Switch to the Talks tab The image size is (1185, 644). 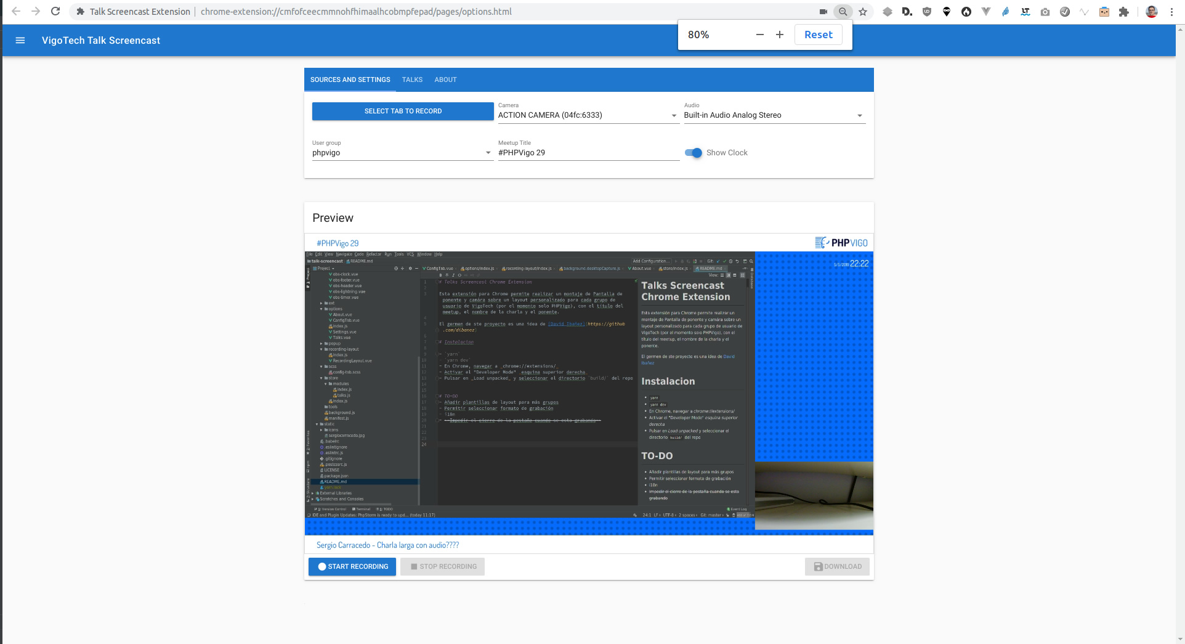[413, 80]
